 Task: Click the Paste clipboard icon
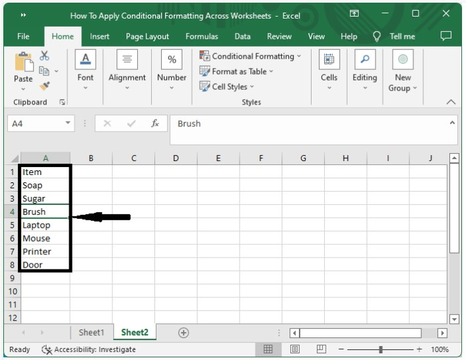[x=23, y=63]
